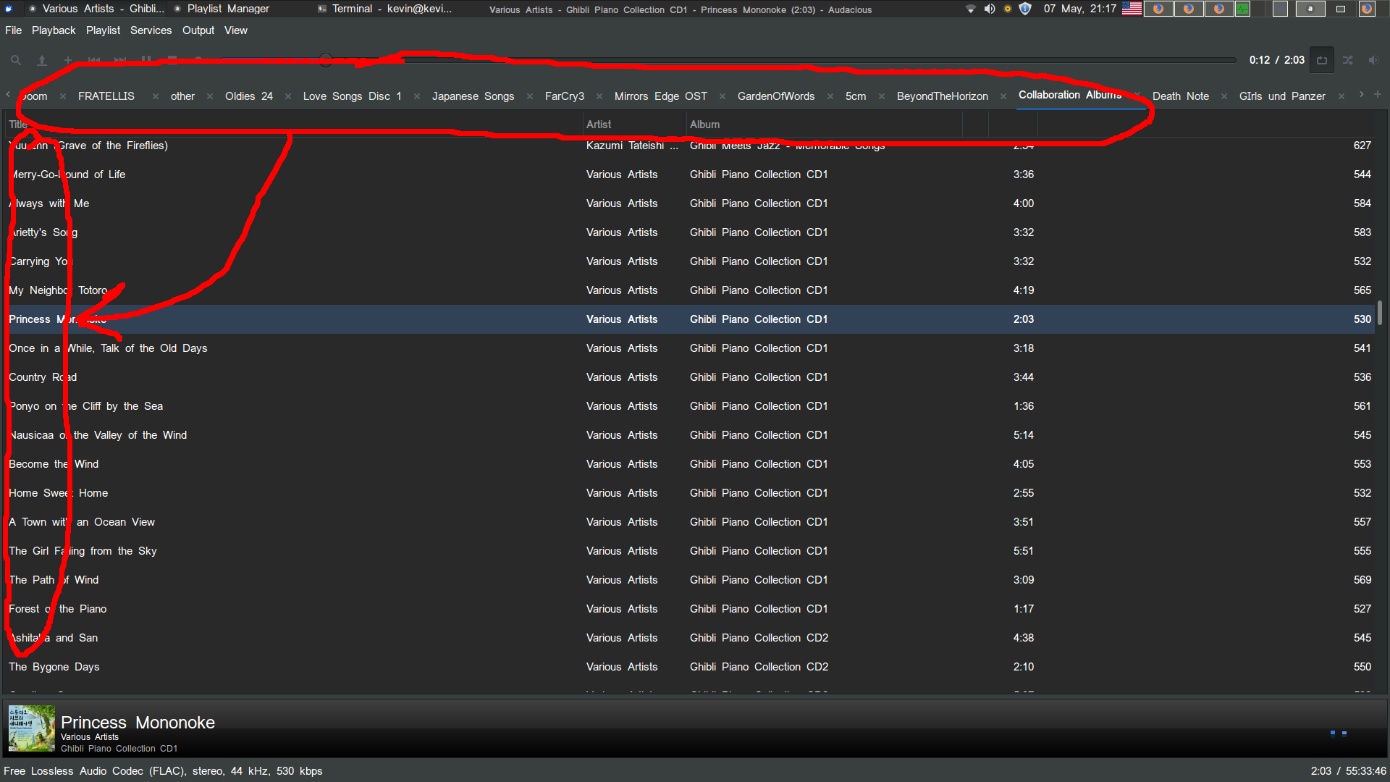This screenshot has height=782, width=1390.
Task: Close the Mirrors Edge OST tab
Action: coord(723,96)
